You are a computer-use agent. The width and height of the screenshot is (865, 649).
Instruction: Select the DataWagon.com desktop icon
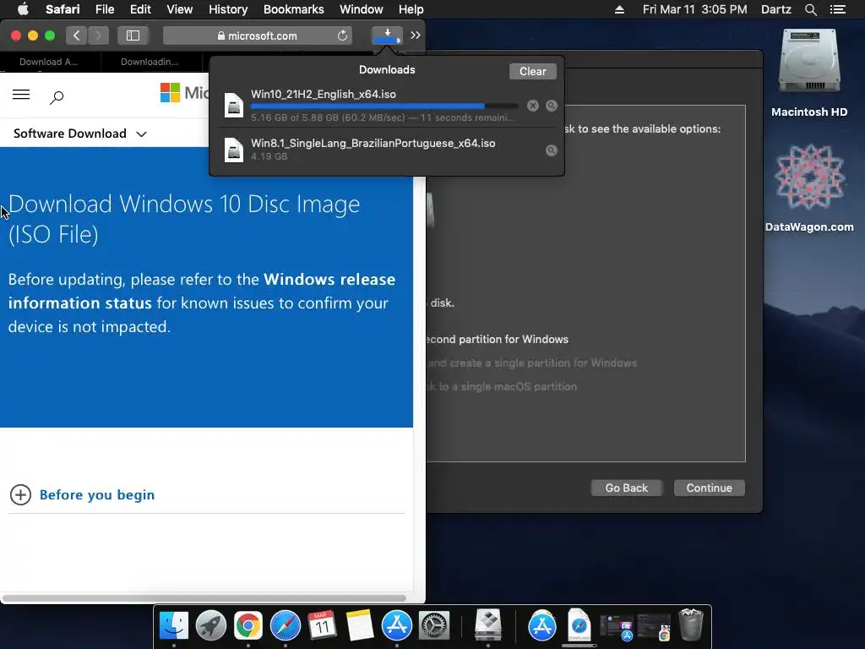tap(808, 188)
